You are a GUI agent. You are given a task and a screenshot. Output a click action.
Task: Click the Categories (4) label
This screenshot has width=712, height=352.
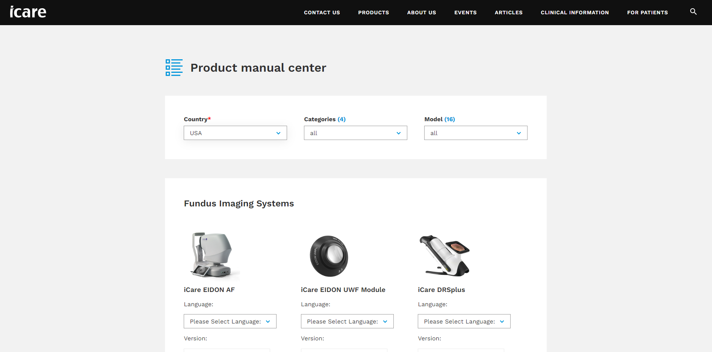[325, 119]
